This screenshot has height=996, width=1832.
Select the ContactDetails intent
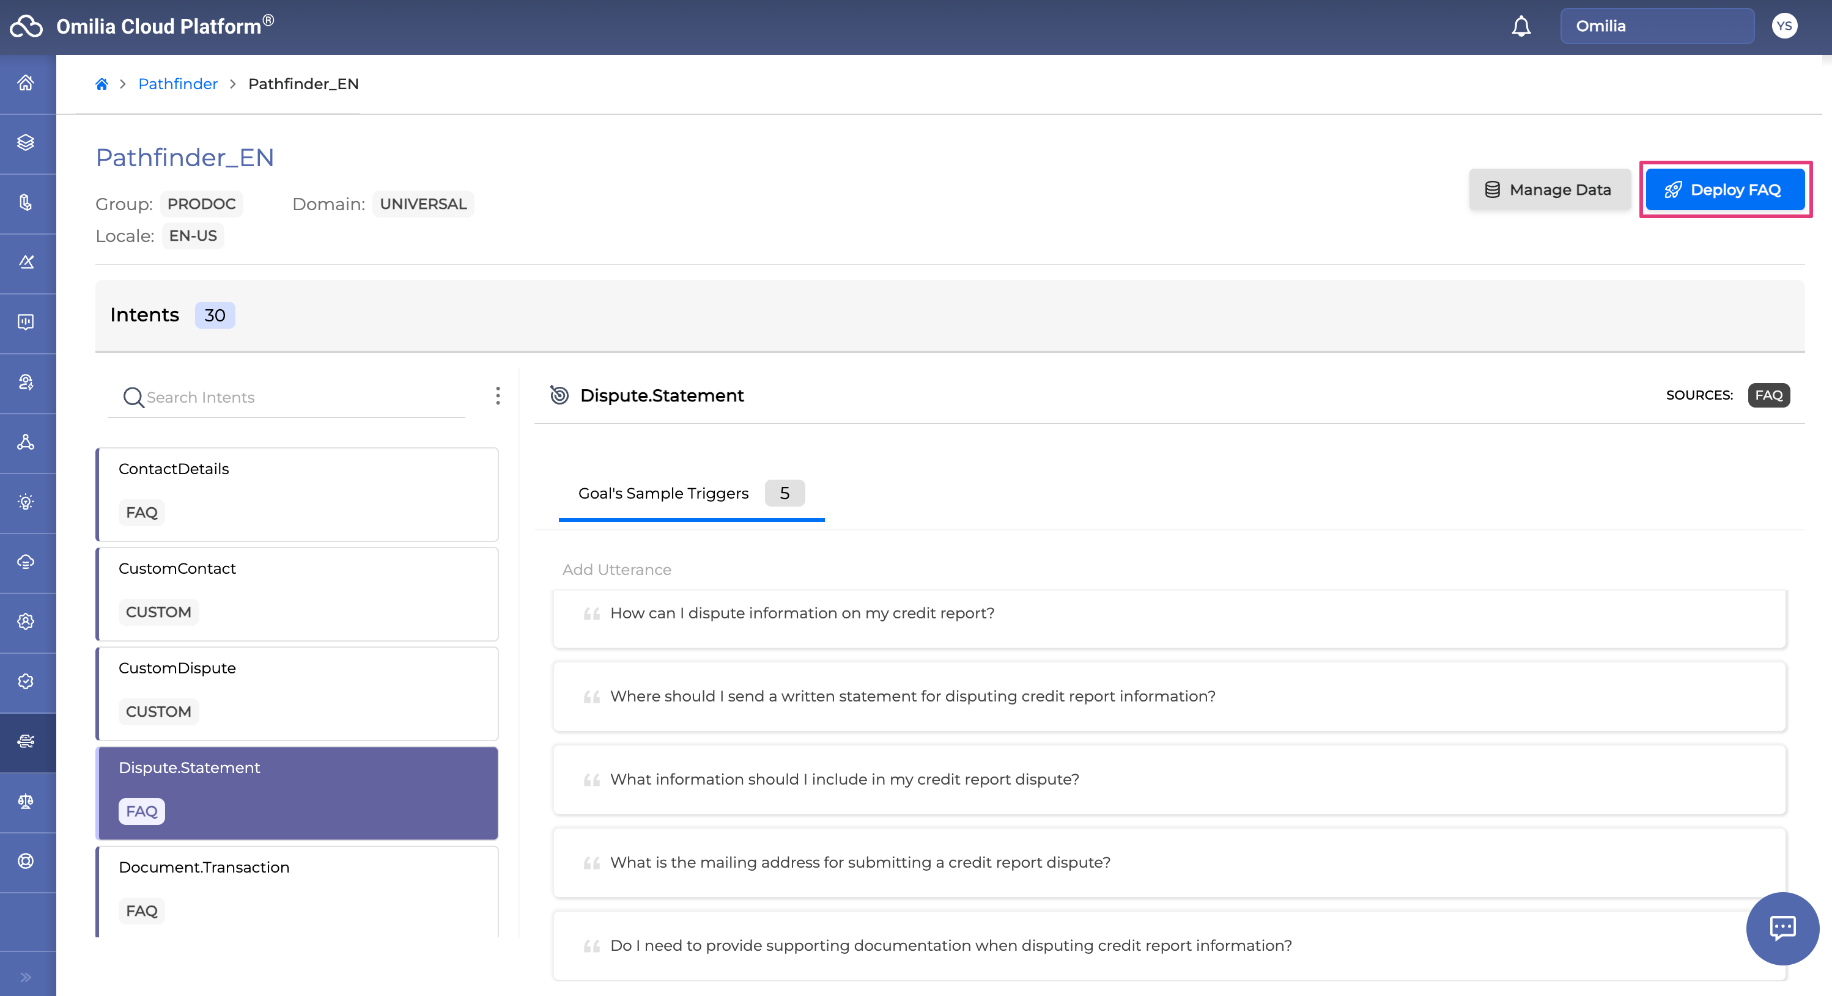pyautogui.click(x=297, y=494)
